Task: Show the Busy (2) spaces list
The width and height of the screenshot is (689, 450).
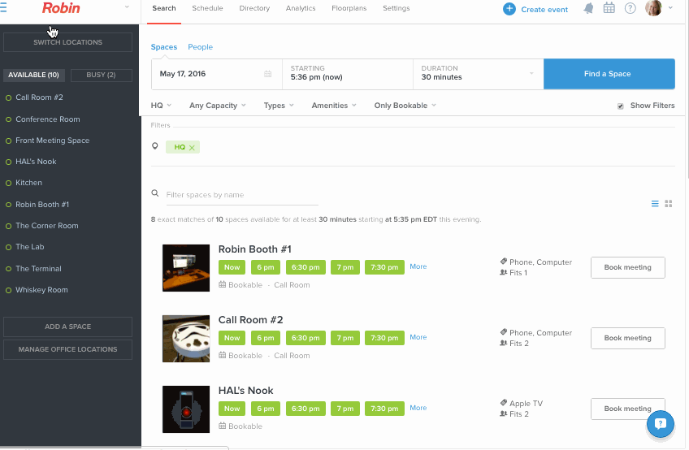Action: pos(101,76)
